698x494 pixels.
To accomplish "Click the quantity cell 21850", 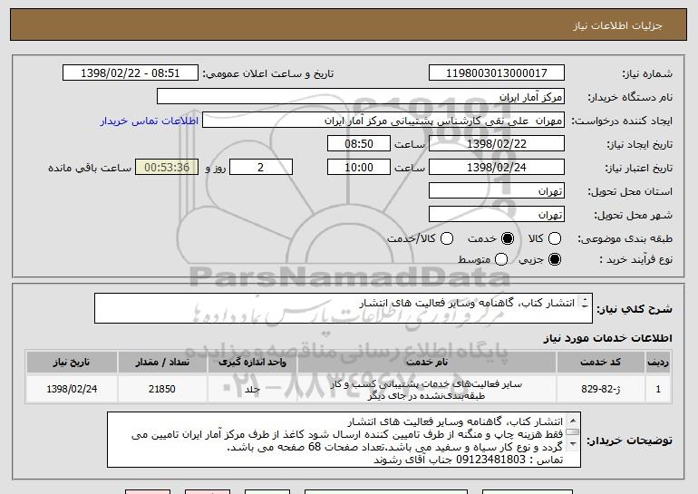I will 162,389.
